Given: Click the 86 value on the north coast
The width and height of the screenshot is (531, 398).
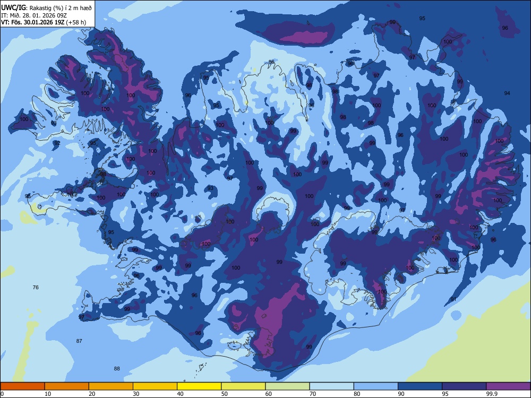Looking at the screenshot, I should (271, 62).
